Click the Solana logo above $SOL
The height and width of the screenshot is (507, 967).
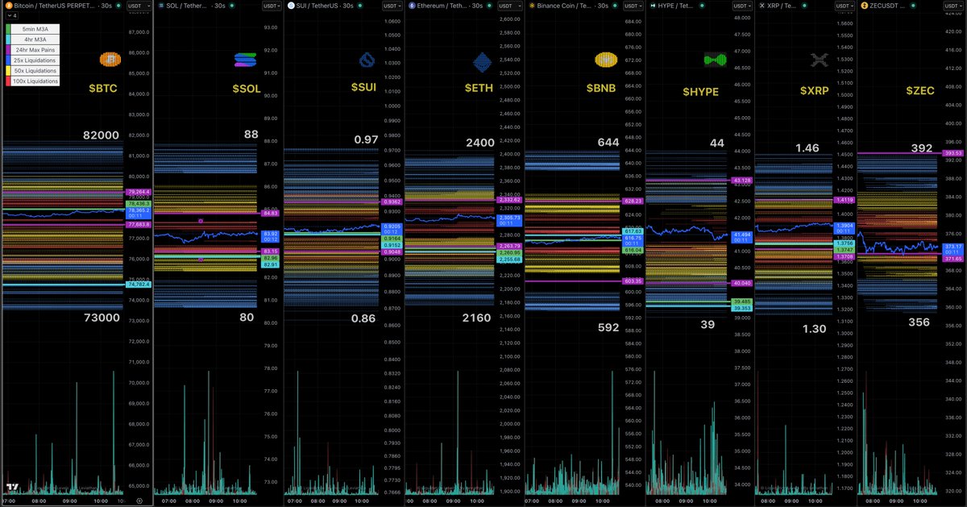(x=244, y=60)
